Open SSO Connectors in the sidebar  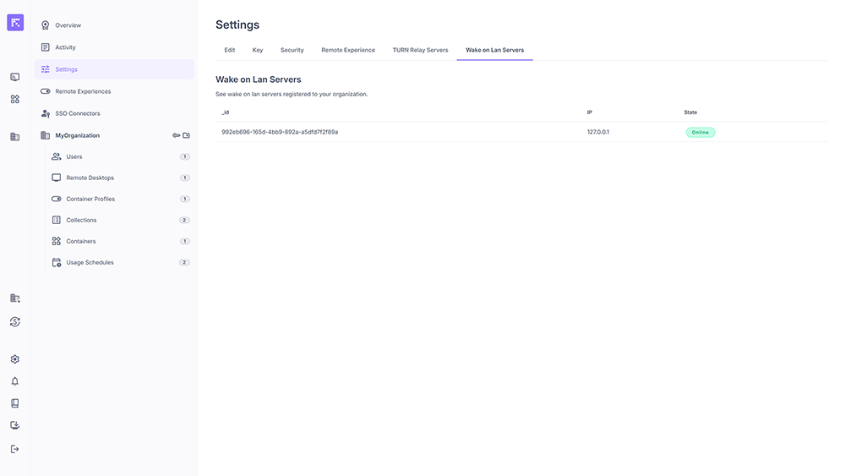pyautogui.click(x=77, y=113)
